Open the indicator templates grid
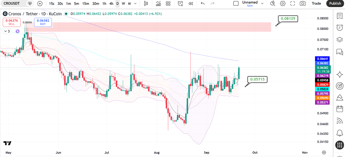This screenshot has width=345, height=157. coord(168,3)
